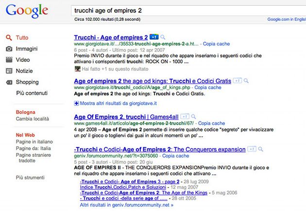Click the games4all.it green URL text

134,123
